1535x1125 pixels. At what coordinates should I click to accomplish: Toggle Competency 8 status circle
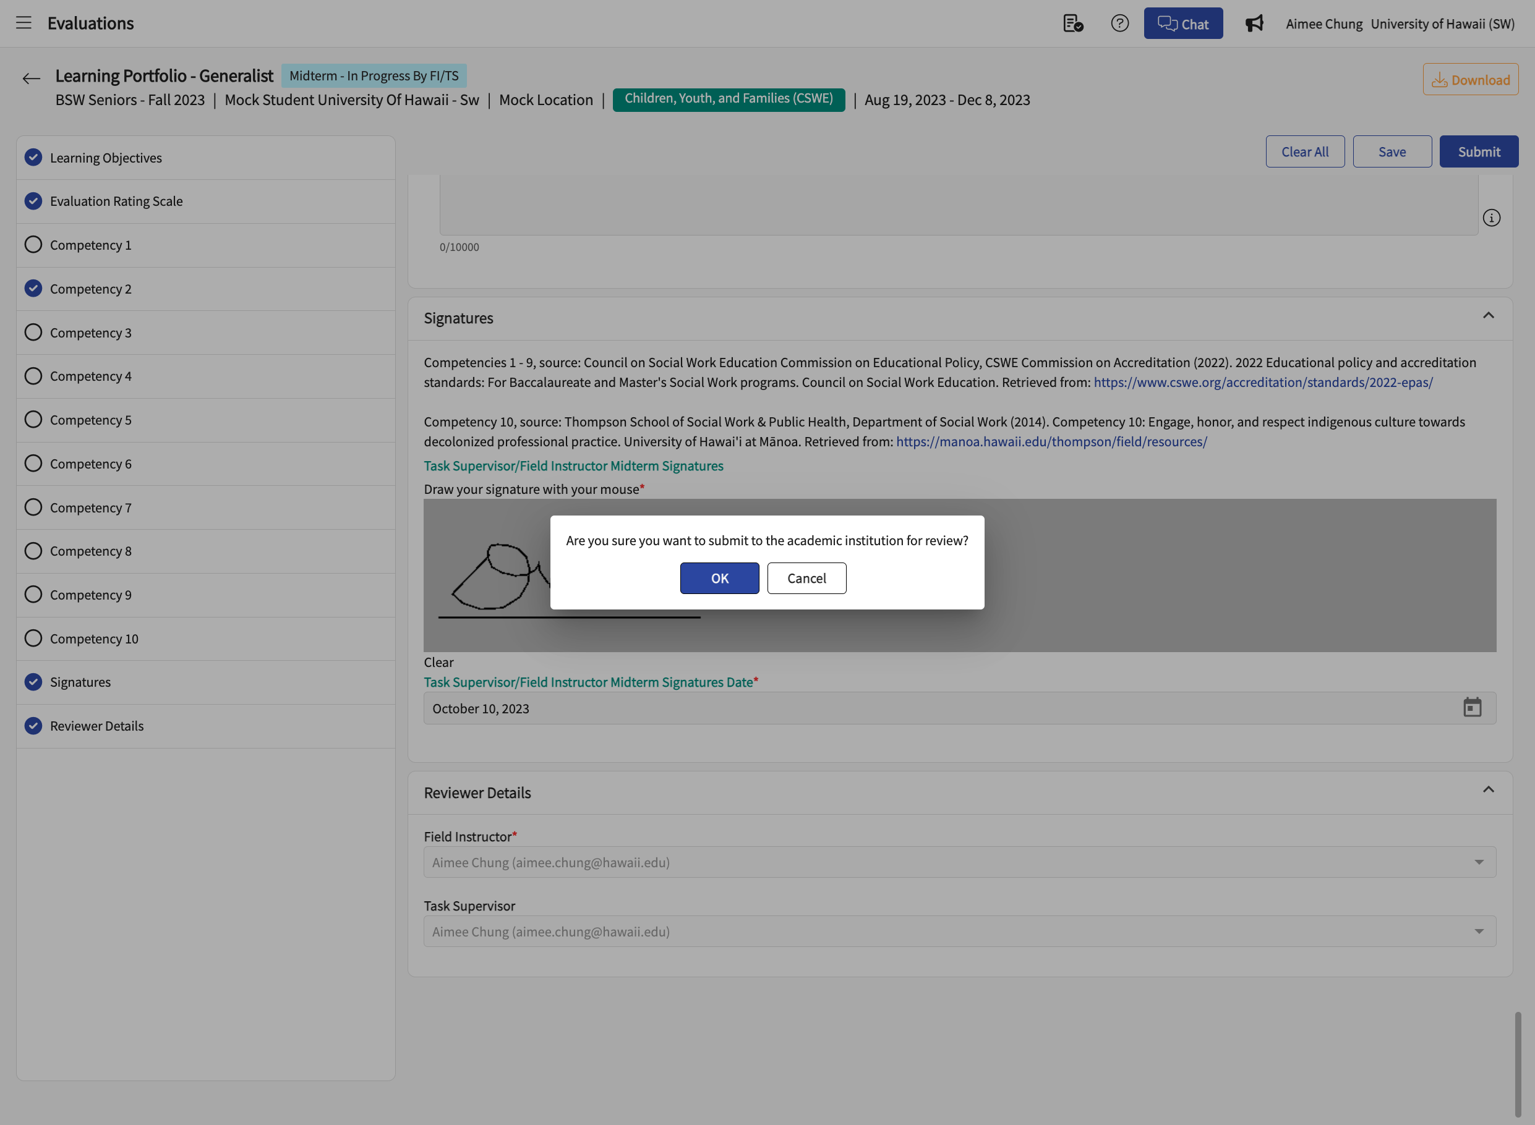pyautogui.click(x=33, y=551)
